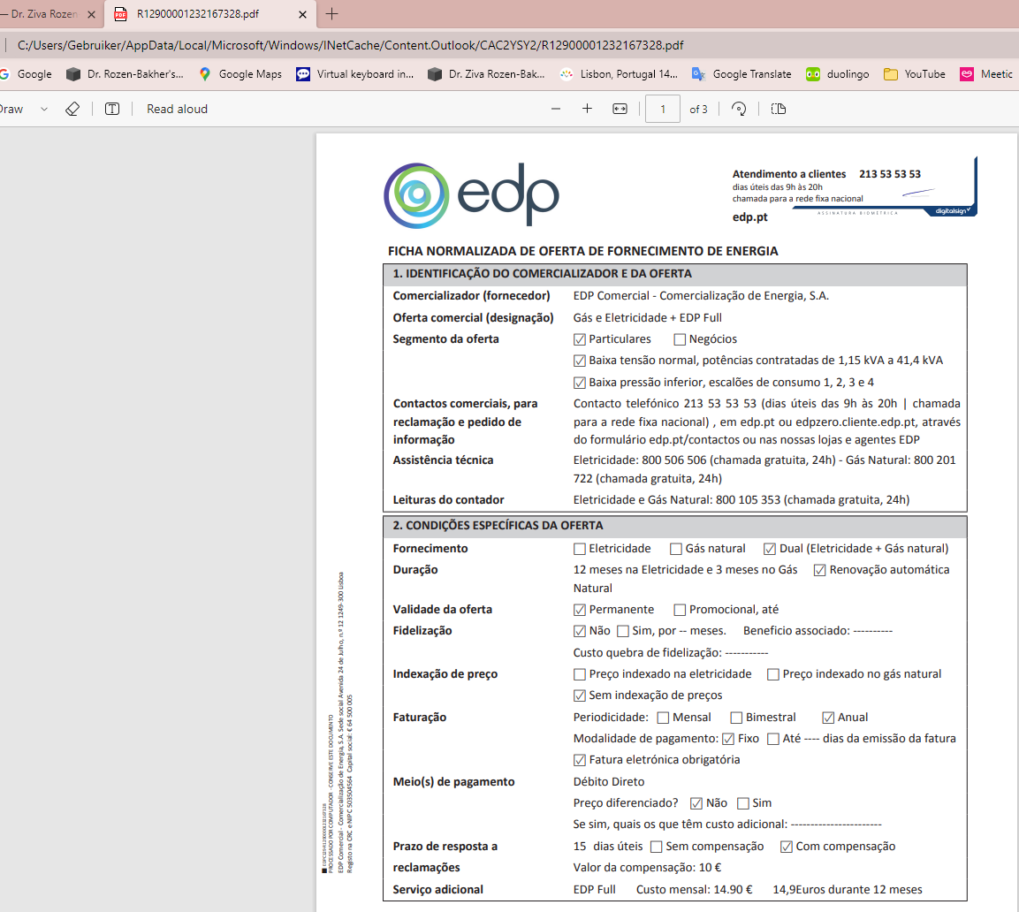Open the YouTube bookmarks folder
Viewport: 1019px width, 912px height.
click(915, 74)
